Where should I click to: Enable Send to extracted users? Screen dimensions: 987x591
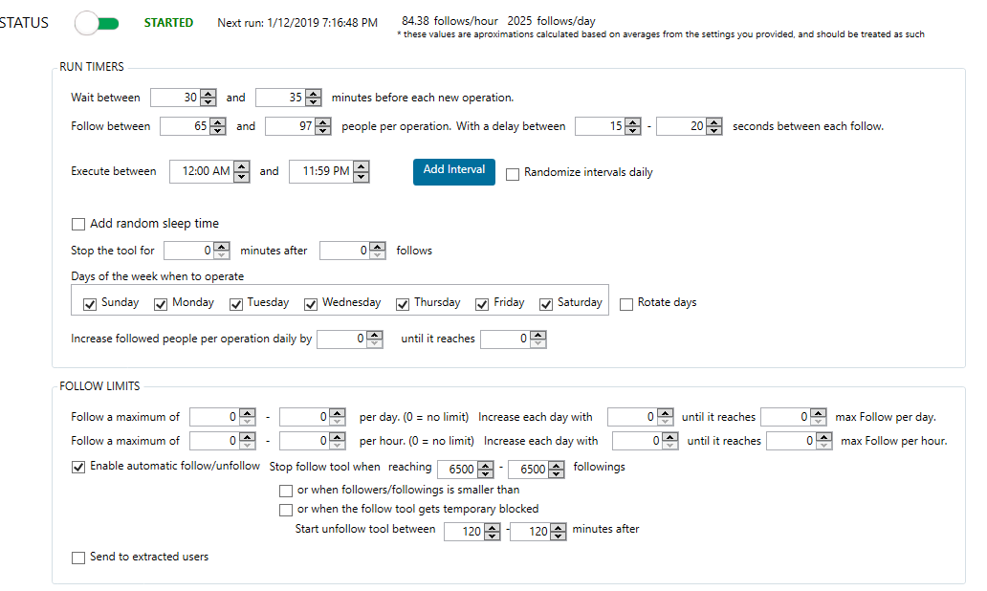tap(78, 558)
